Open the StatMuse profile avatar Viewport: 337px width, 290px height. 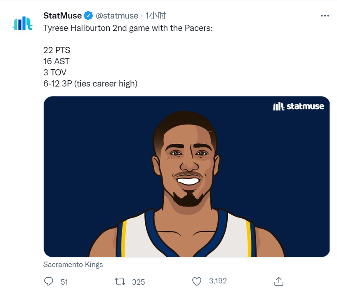[x=23, y=23]
